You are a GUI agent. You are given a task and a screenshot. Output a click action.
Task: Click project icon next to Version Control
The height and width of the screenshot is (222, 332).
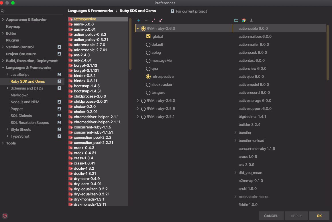(x=59, y=47)
